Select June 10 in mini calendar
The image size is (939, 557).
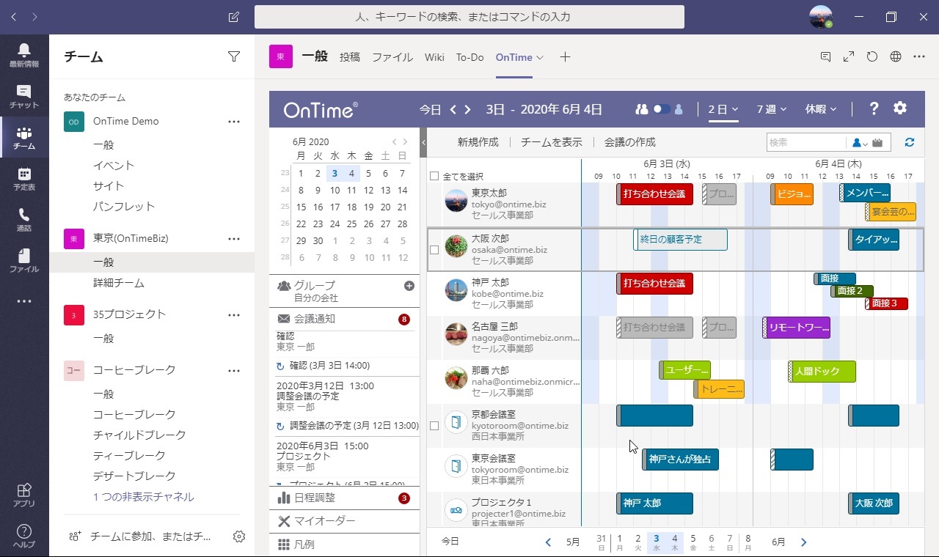pyautogui.click(x=335, y=191)
